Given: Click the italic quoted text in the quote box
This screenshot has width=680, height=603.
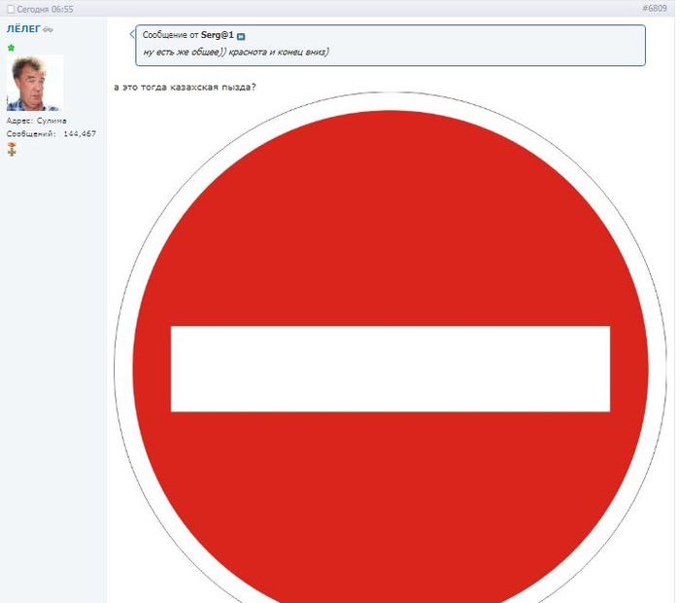Looking at the screenshot, I should pos(235,52).
